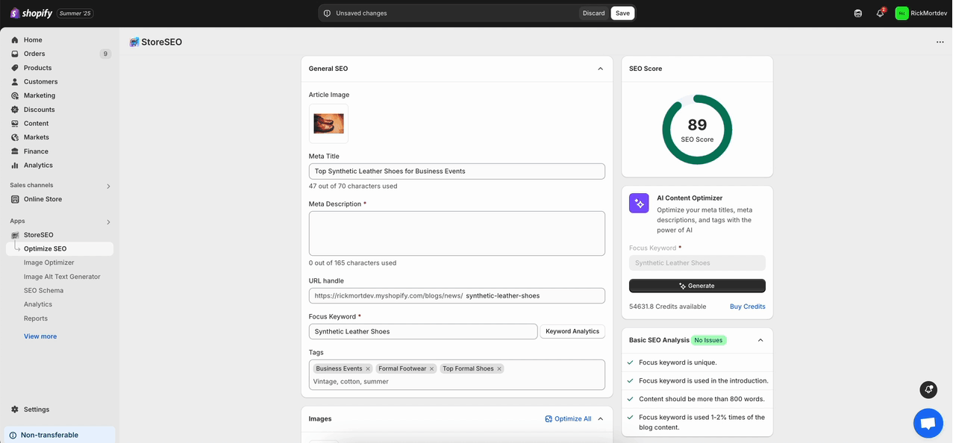Click into the Meta Description box
The image size is (953, 443).
[x=457, y=233]
